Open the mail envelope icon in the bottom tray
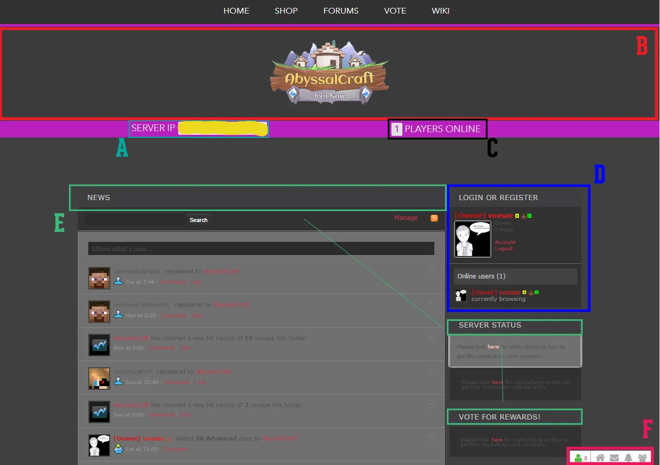Screen dimensions: 660x465 click(615, 458)
